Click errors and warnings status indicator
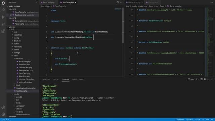The width and height of the screenshot is (215, 121). click(x=5, y=120)
